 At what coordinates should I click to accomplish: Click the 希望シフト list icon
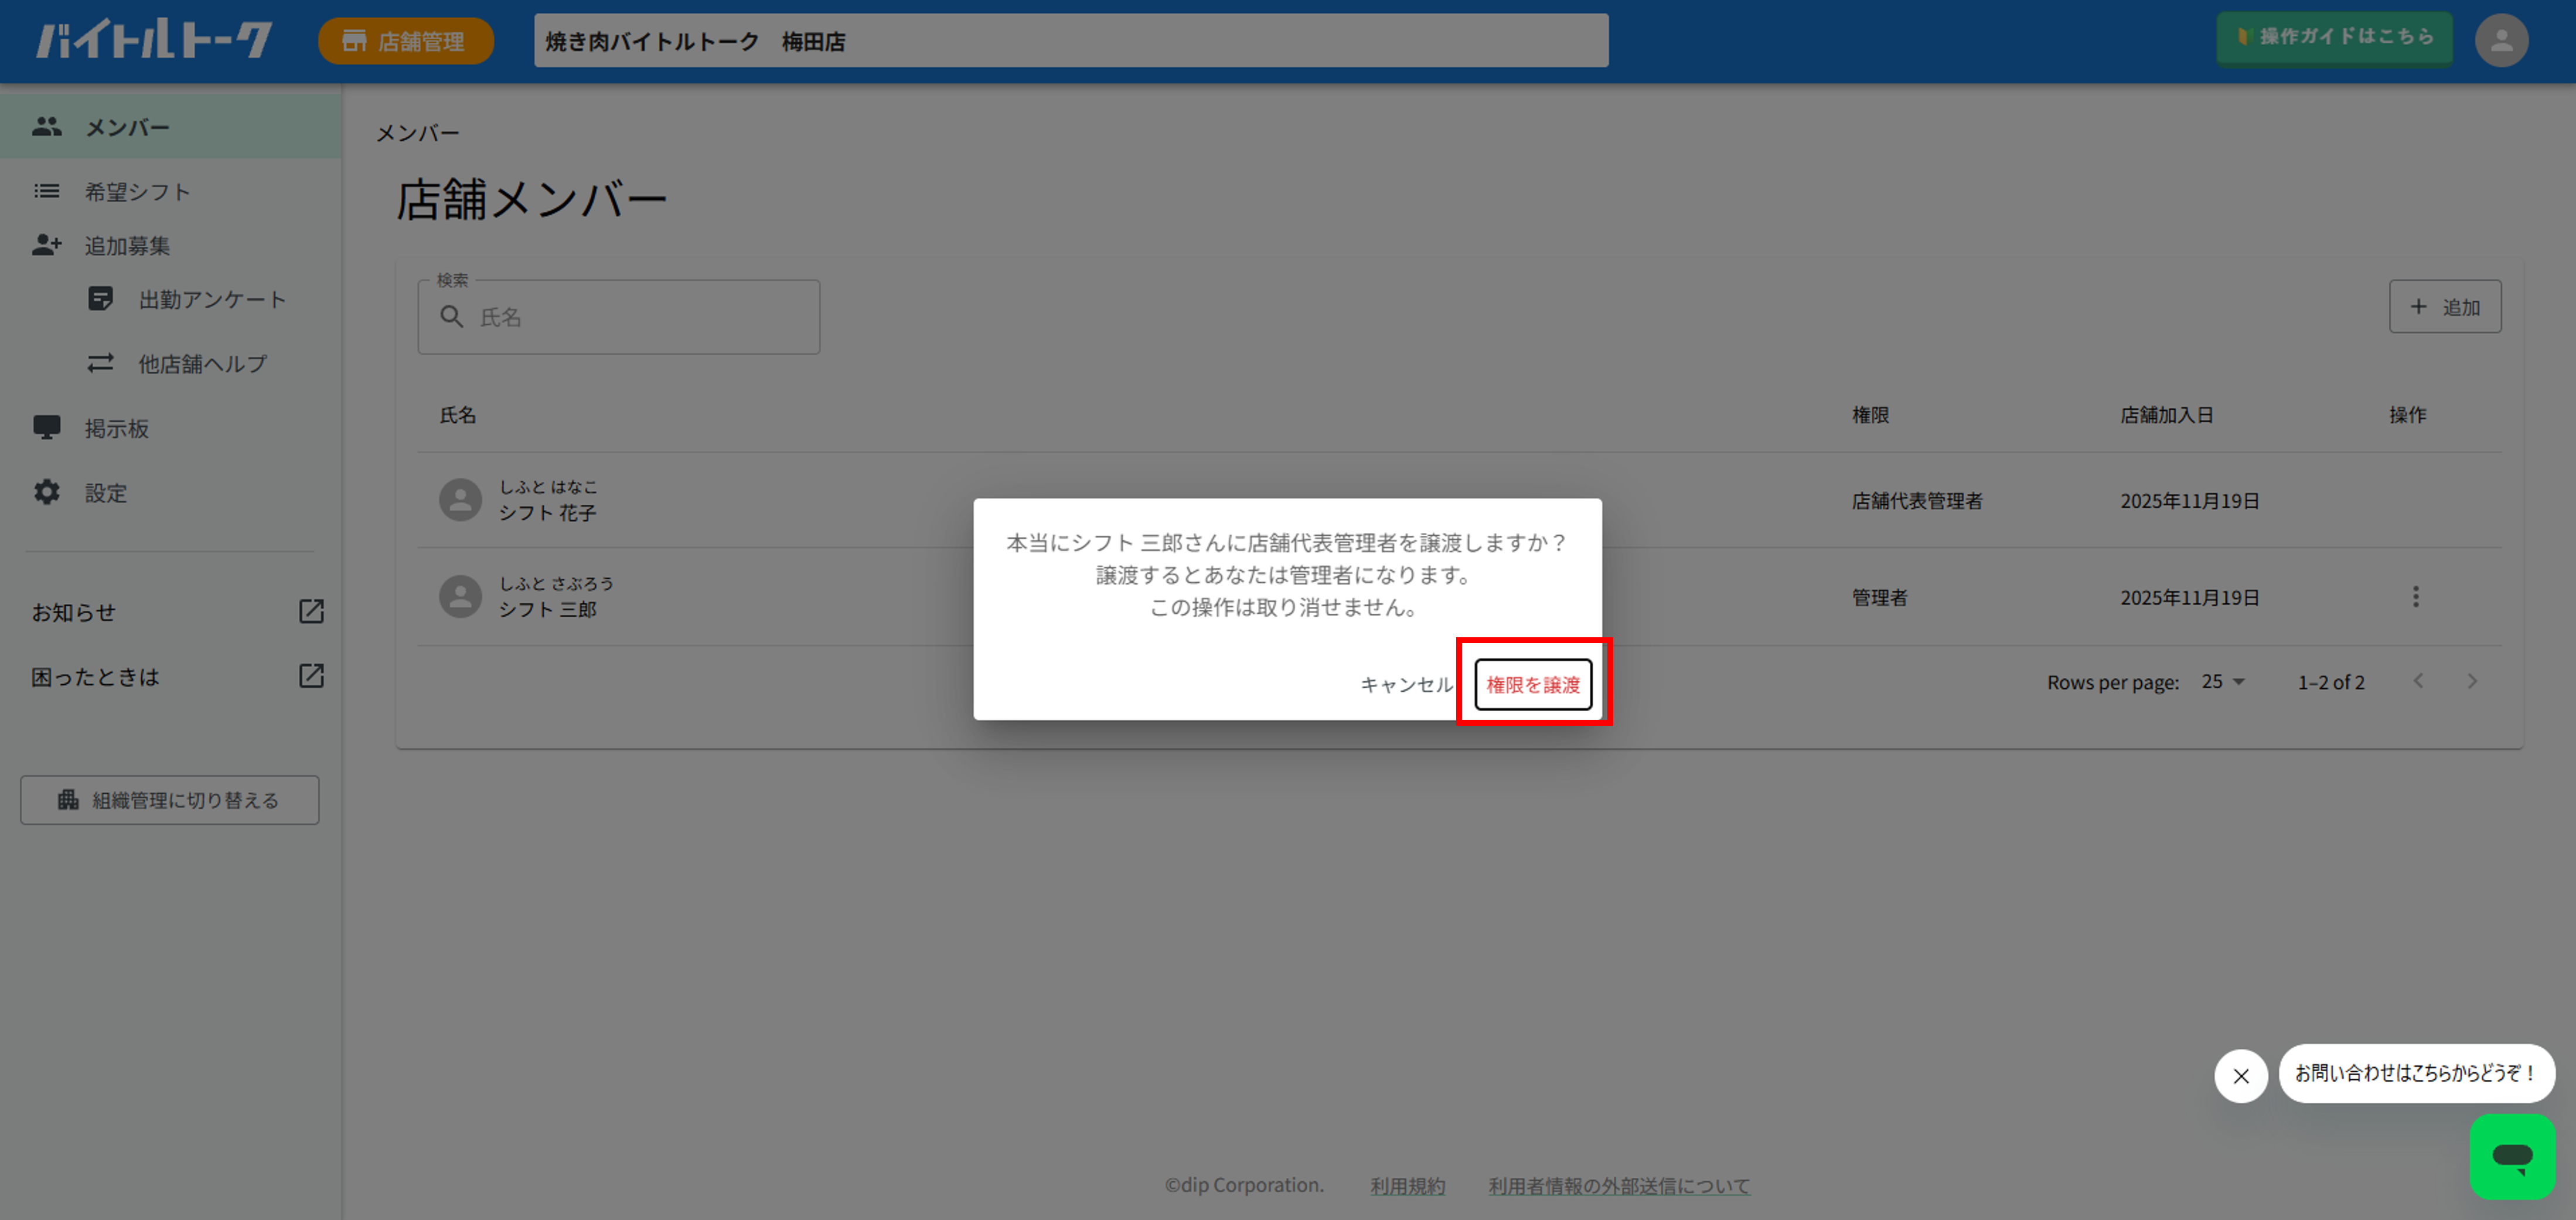coord(46,190)
